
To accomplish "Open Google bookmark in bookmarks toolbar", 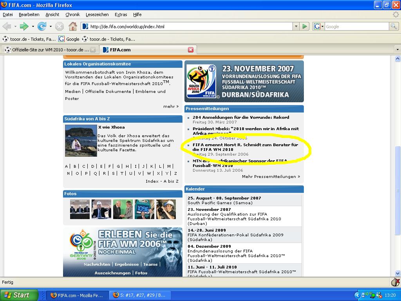I will pos(69,39).
